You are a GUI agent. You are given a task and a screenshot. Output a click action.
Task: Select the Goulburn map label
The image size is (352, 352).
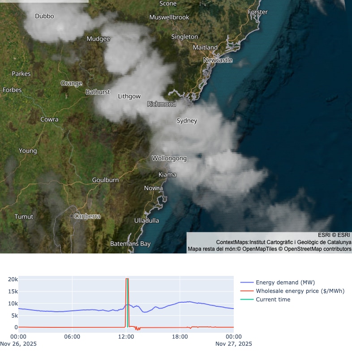[x=105, y=180]
